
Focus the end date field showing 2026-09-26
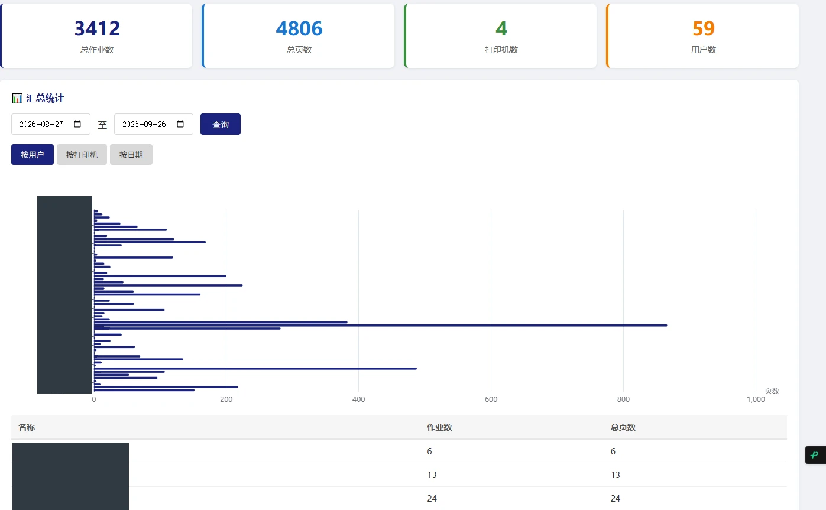click(154, 124)
